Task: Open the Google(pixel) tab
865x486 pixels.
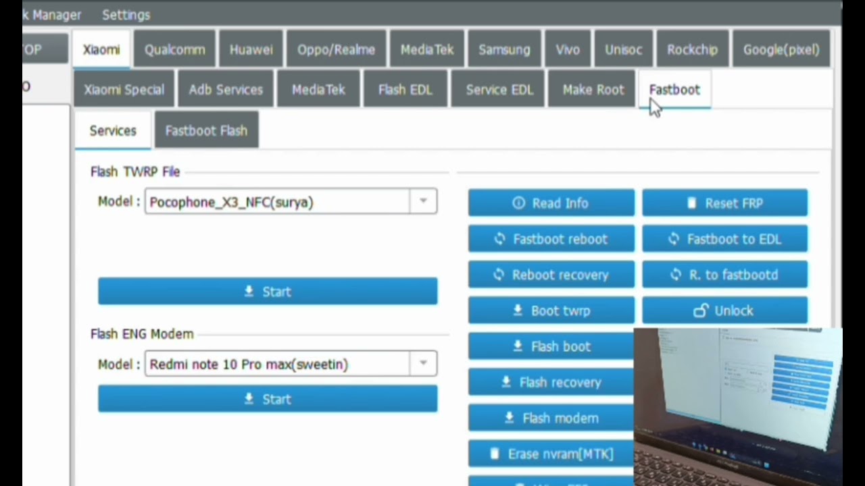Action: click(781, 50)
